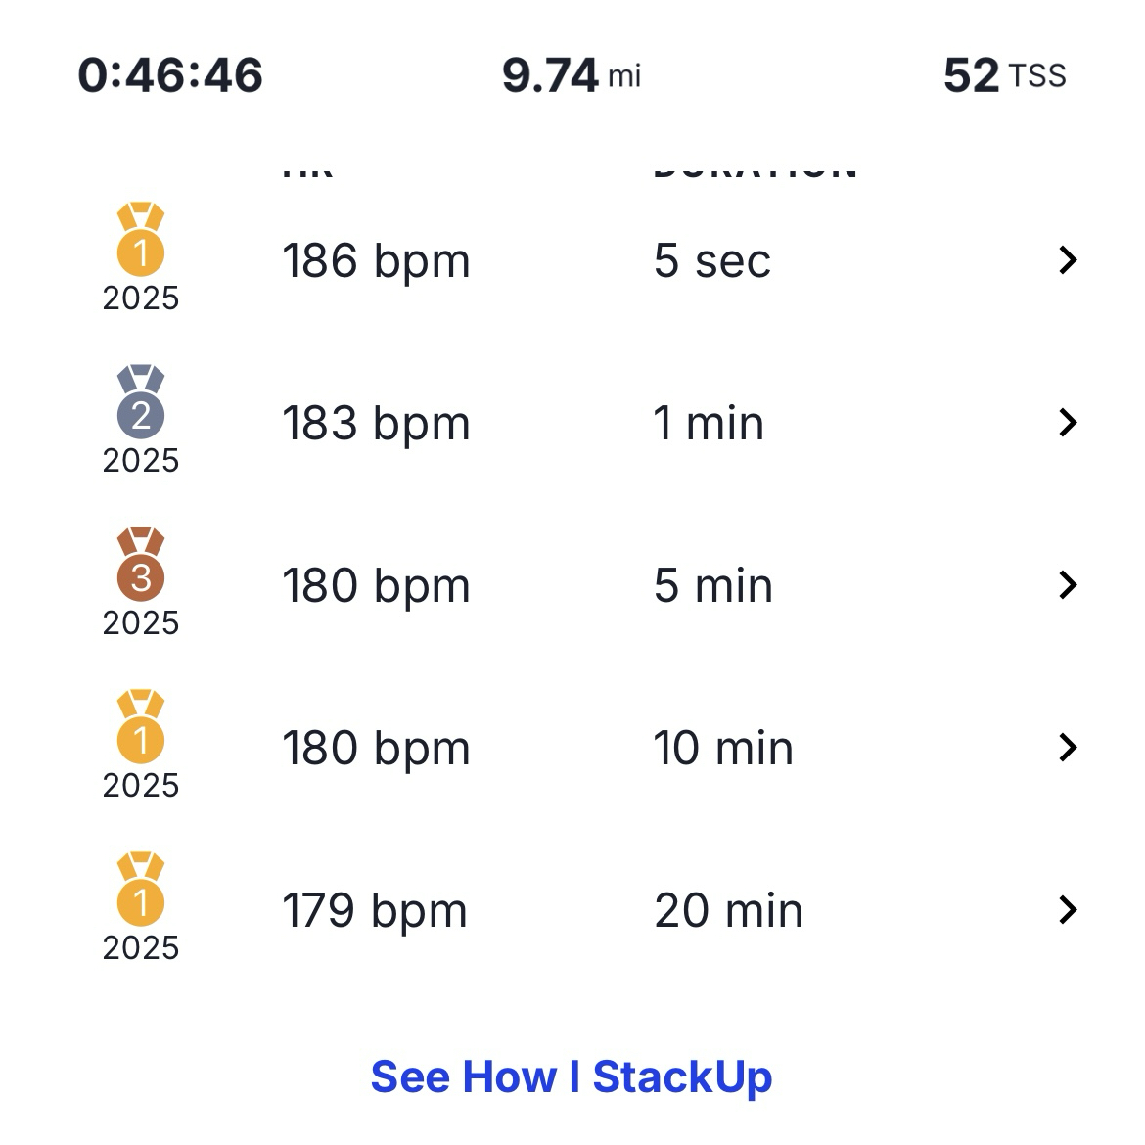Expand the 10 min row chevron
The width and height of the screenshot is (1145, 1145).
[1068, 748]
